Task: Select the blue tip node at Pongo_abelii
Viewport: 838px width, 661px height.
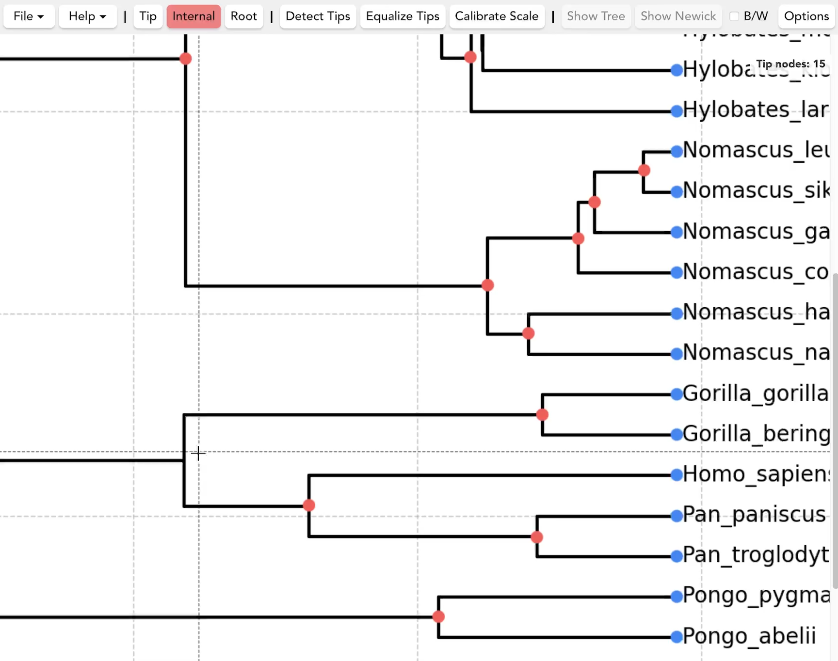Action: click(x=677, y=637)
